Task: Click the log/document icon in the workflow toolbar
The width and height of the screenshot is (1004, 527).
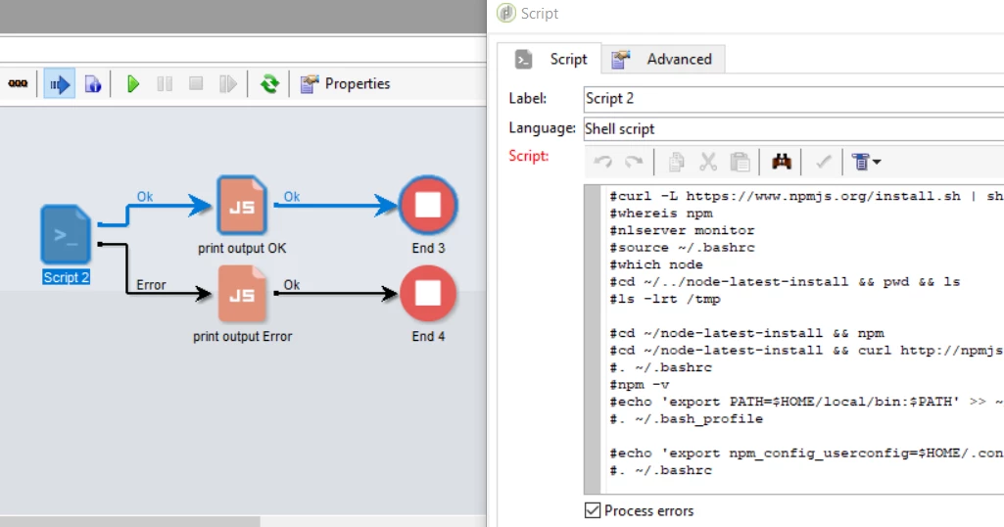Action: (x=93, y=84)
